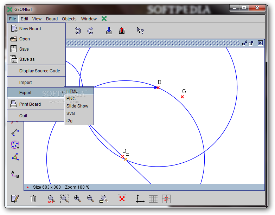
Task: Click the blue download arrow icon
Action: pyautogui.click(x=109, y=31)
